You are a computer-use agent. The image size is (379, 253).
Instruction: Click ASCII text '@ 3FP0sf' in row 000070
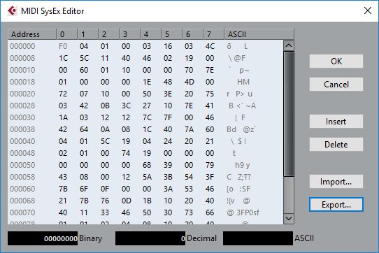(243, 212)
